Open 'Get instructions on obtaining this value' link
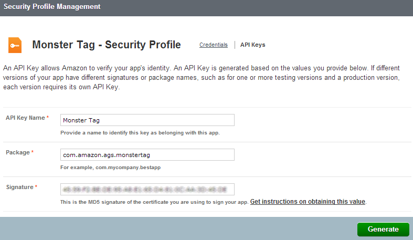413x240 pixels. tap(308, 202)
